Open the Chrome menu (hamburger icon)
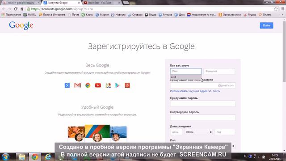 [x=282, y=9]
